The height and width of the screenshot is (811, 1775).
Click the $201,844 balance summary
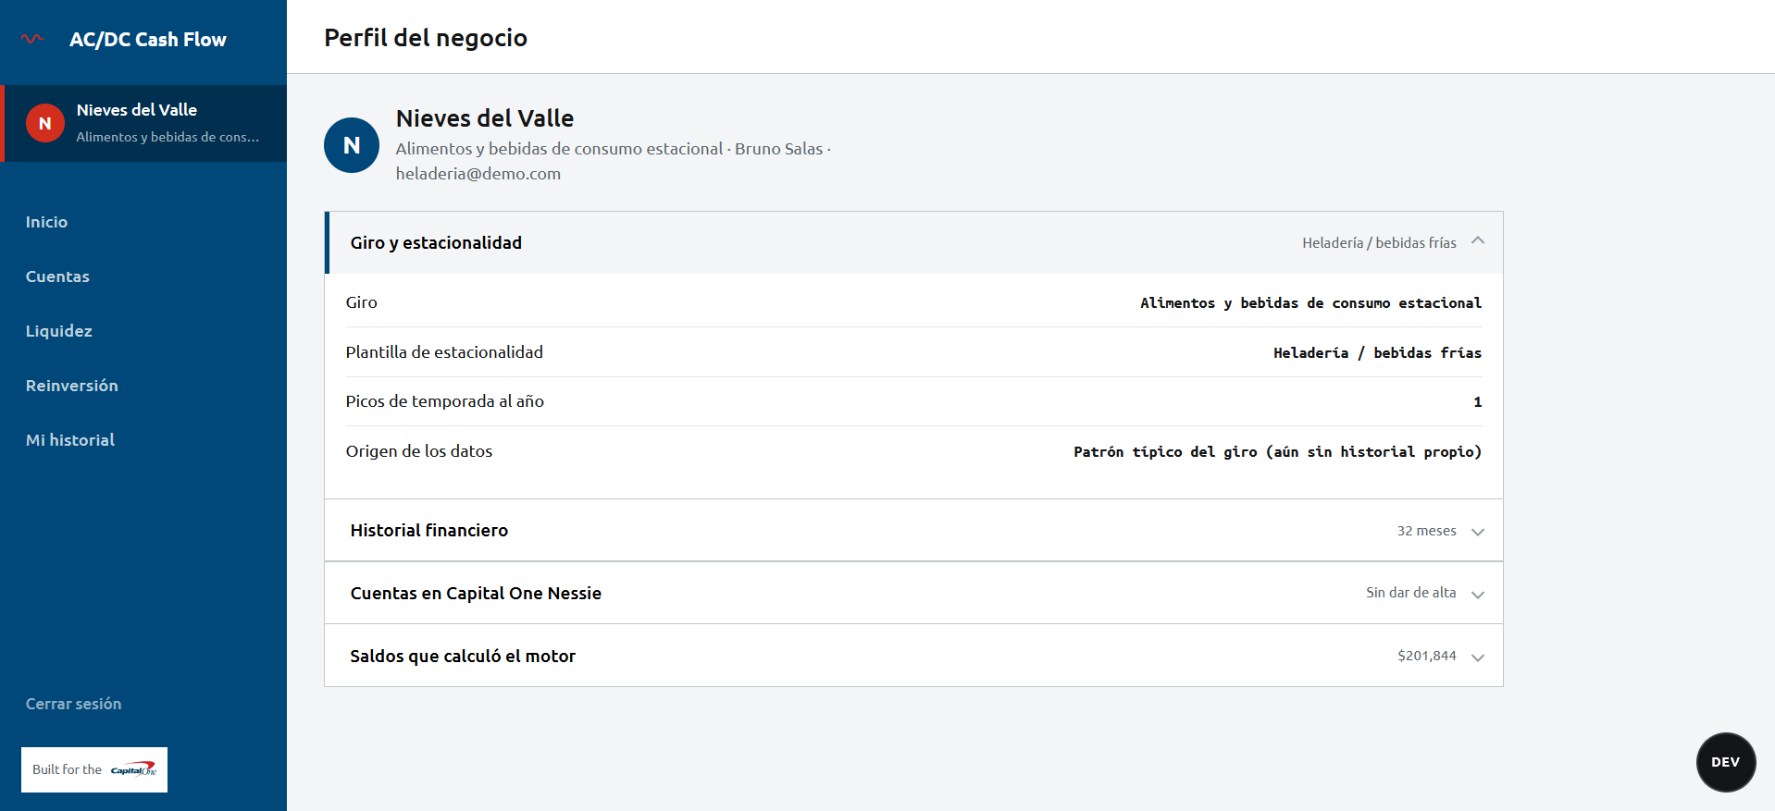click(x=1426, y=656)
